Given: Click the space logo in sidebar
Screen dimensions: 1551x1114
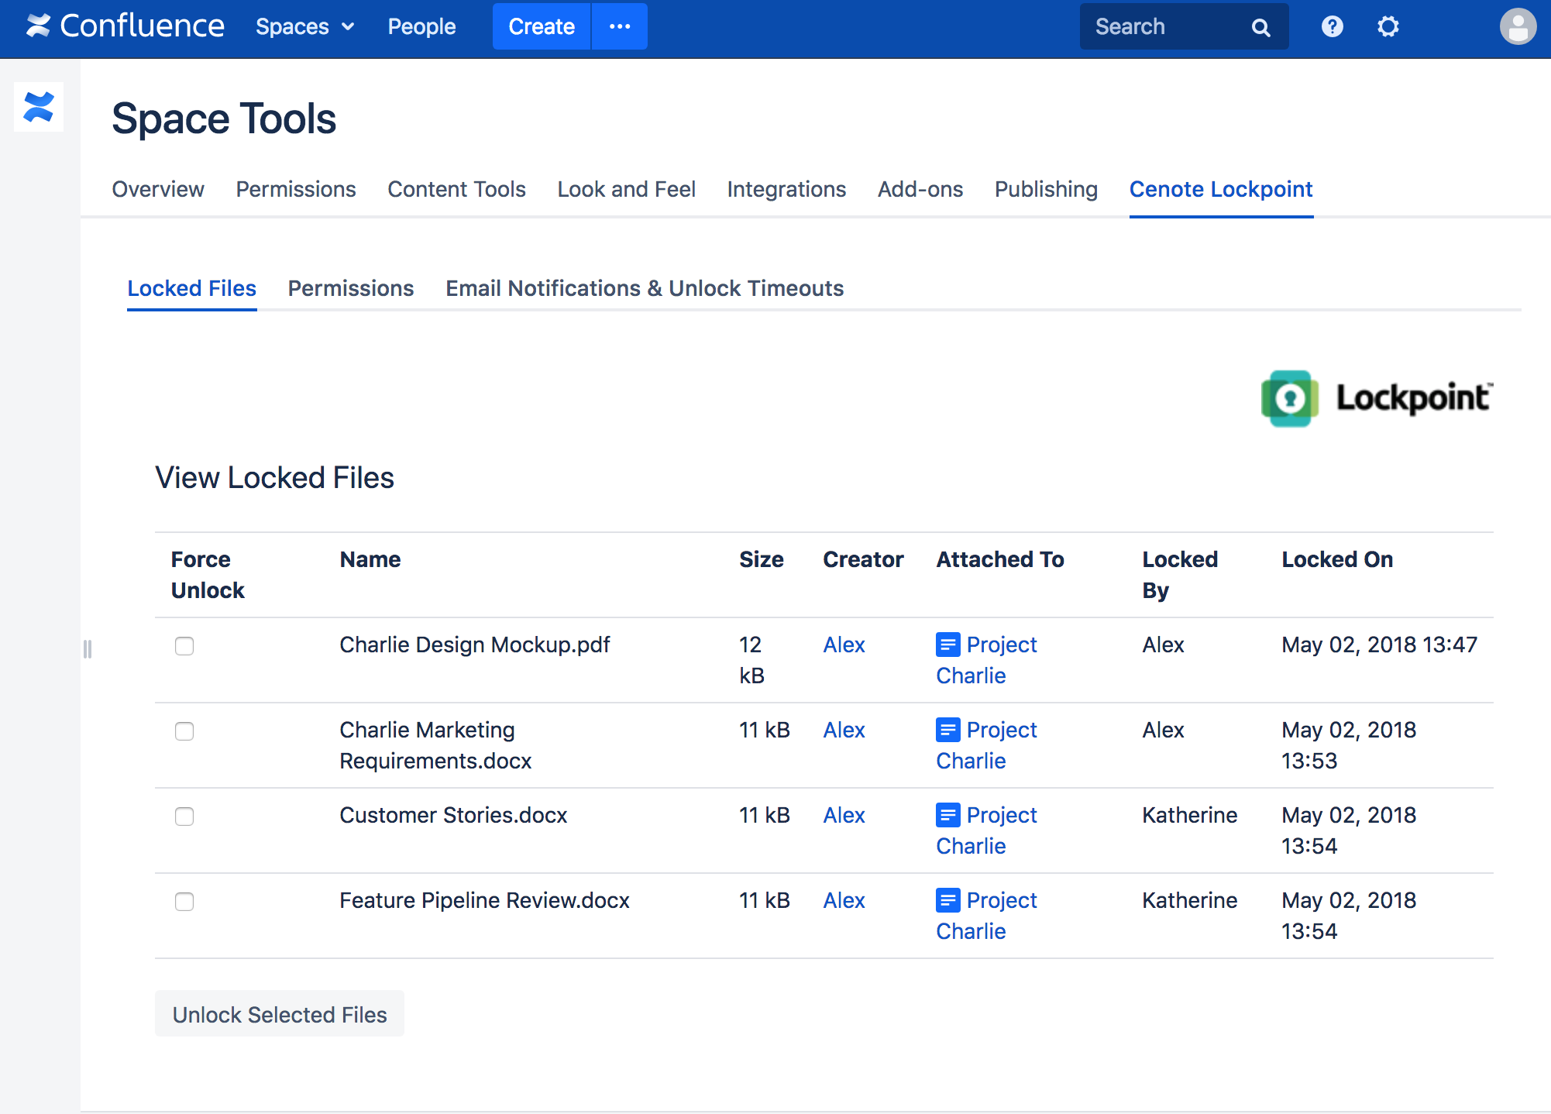Looking at the screenshot, I should (x=39, y=107).
